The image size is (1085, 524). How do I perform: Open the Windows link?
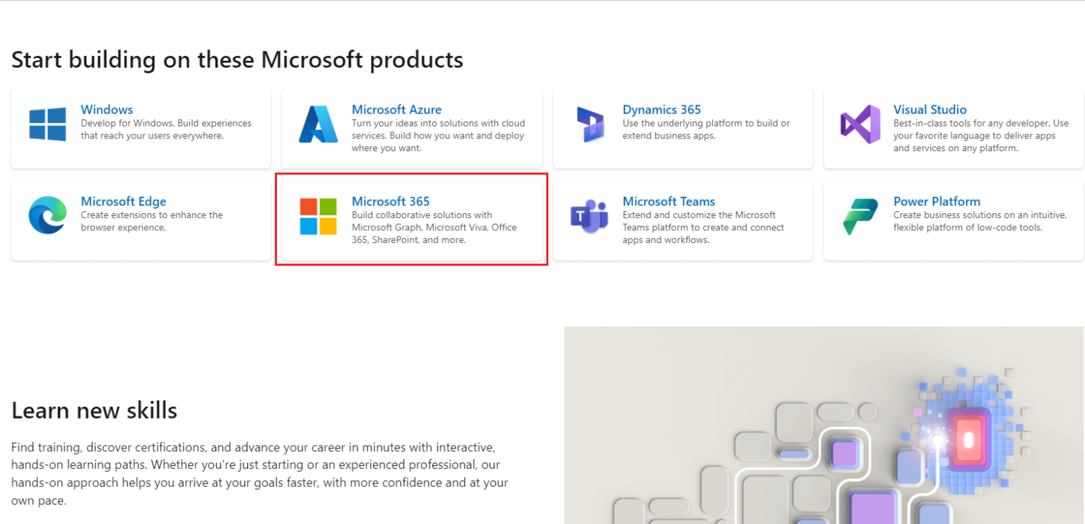[x=107, y=109]
